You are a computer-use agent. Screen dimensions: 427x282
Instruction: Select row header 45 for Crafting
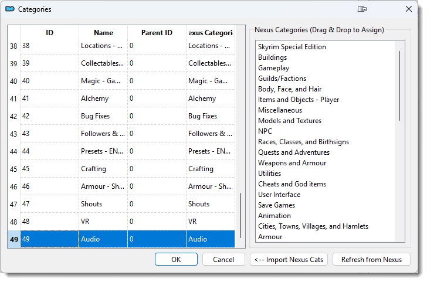click(x=13, y=169)
